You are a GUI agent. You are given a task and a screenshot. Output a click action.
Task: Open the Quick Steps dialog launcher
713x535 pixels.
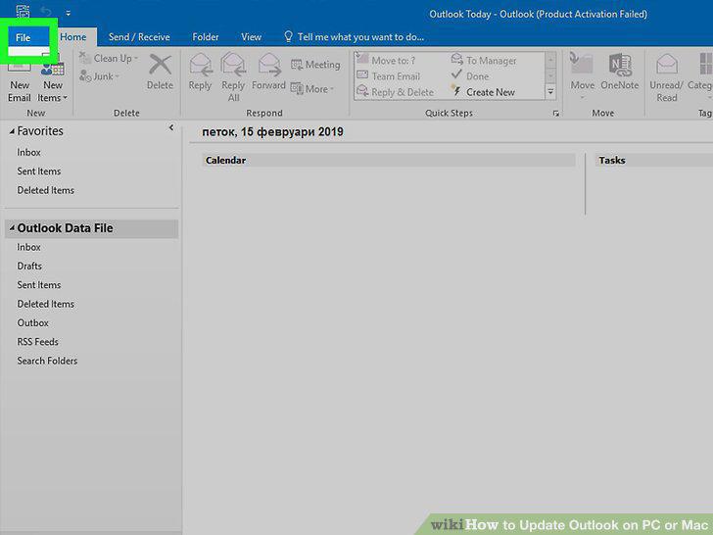pos(555,114)
